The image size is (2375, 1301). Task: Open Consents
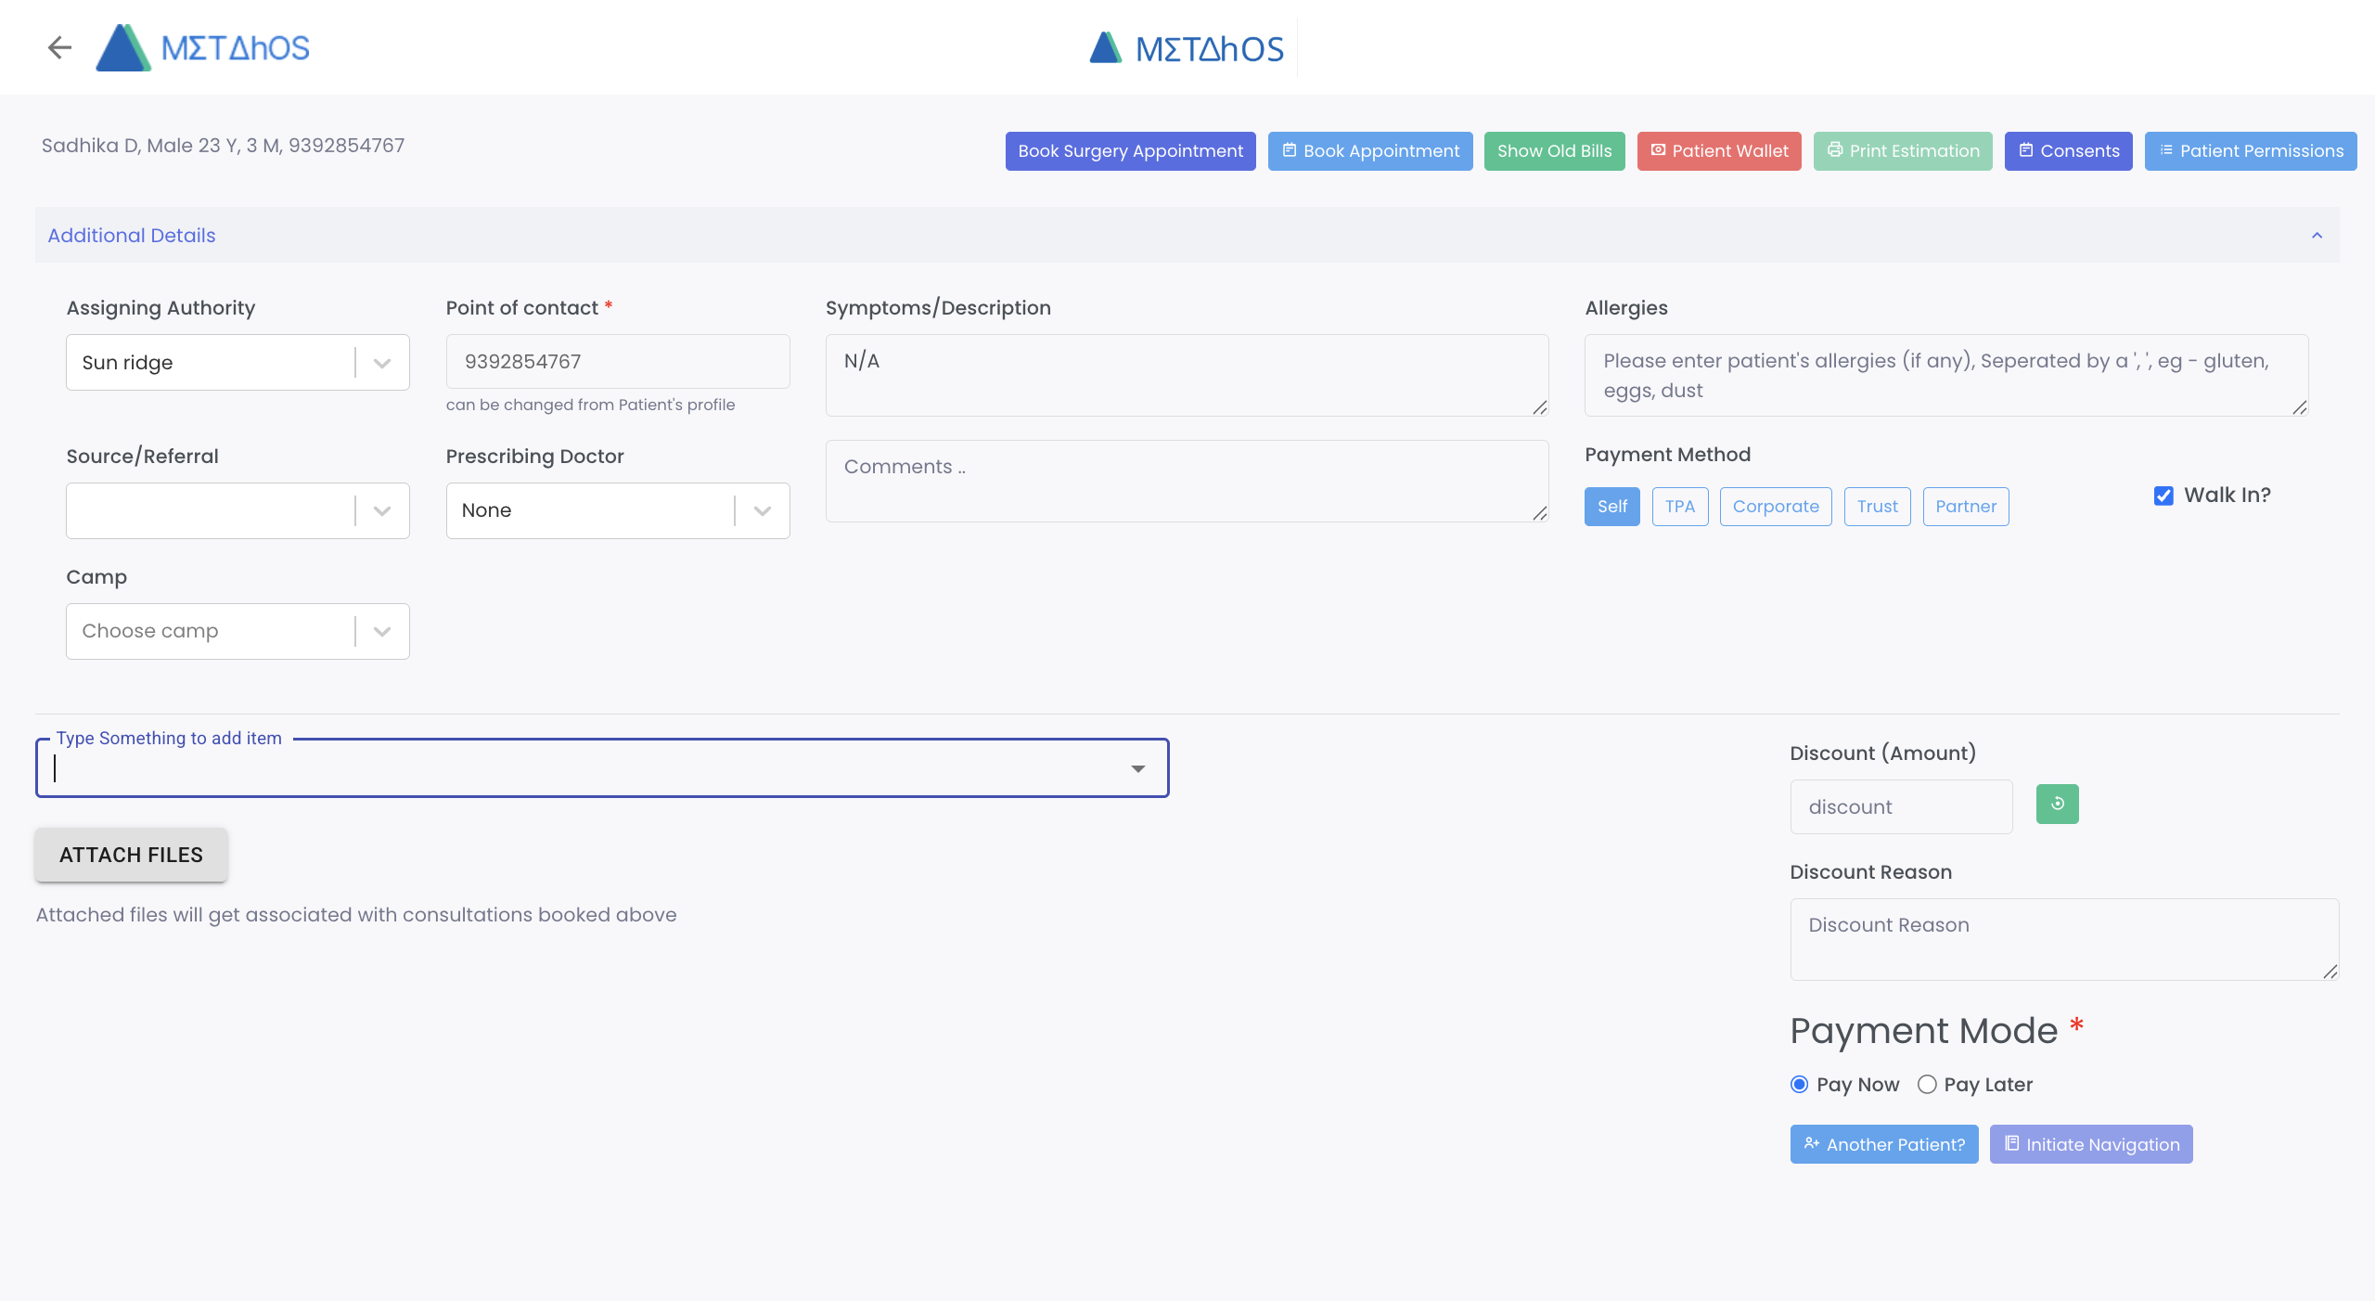[x=2068, y=151]
